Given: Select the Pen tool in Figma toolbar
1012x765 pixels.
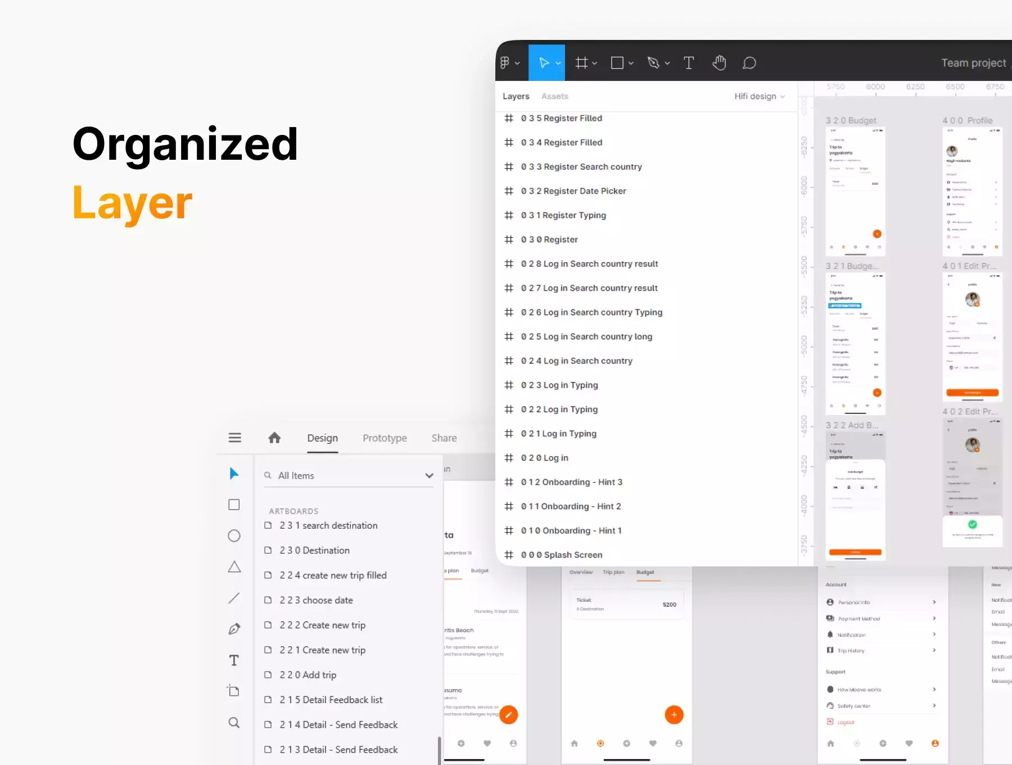Looking at the screenshot, I should (653, 62).
